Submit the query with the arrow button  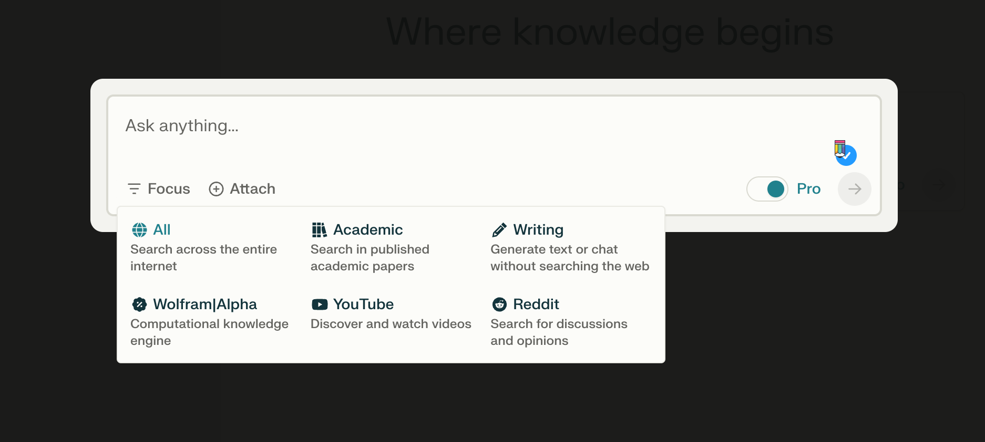(855, 189)
